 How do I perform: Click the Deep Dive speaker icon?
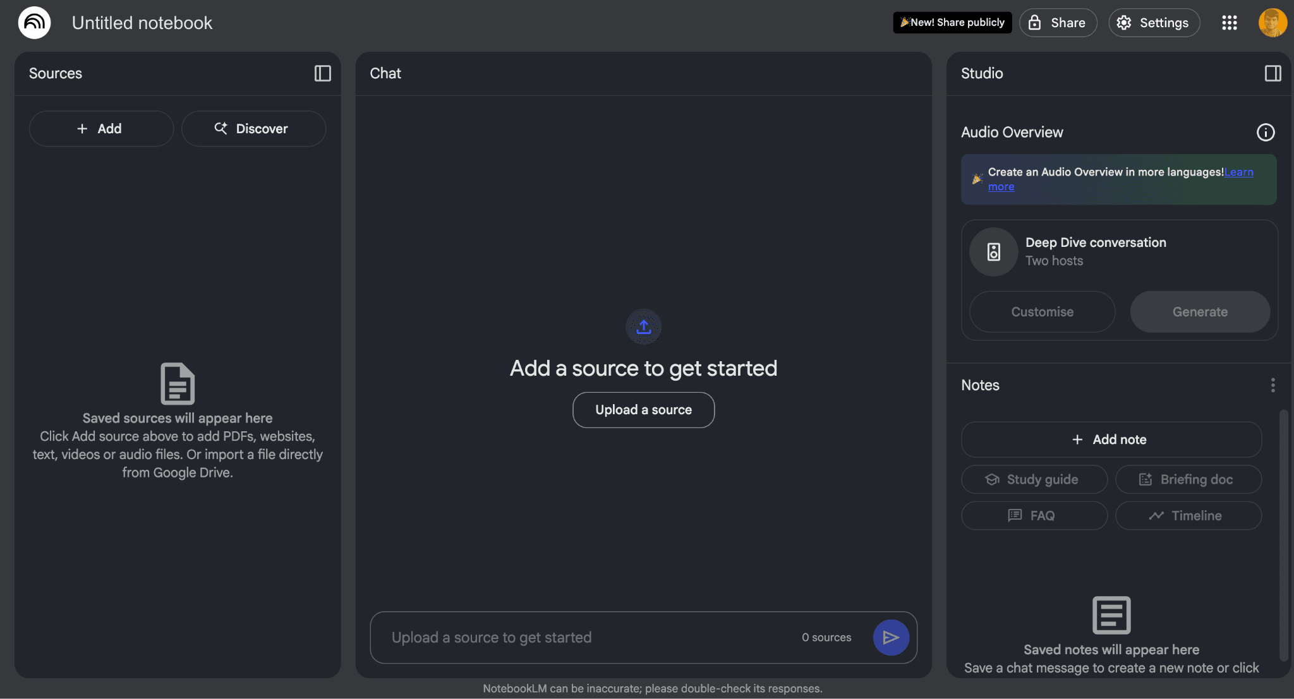pos(993,252)
